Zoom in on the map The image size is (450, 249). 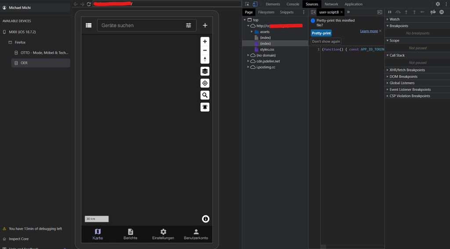(205, 41)
